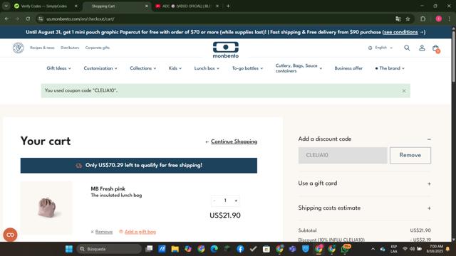Switch to the Verify Codes SimplyCodes tab
The width and height of the screenshot is (456, 256).
point(43,6)
